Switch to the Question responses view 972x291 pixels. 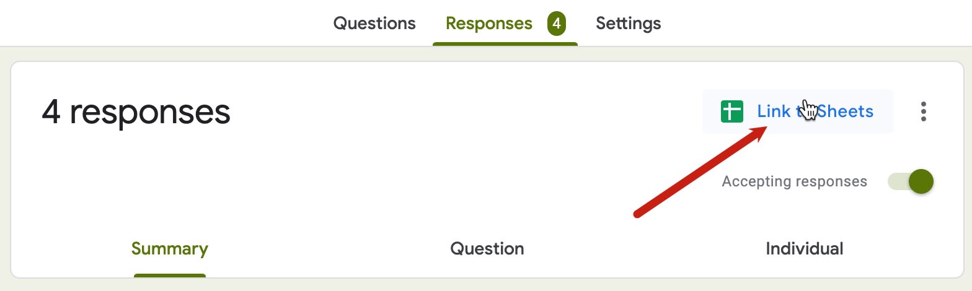tap(487, 249)
